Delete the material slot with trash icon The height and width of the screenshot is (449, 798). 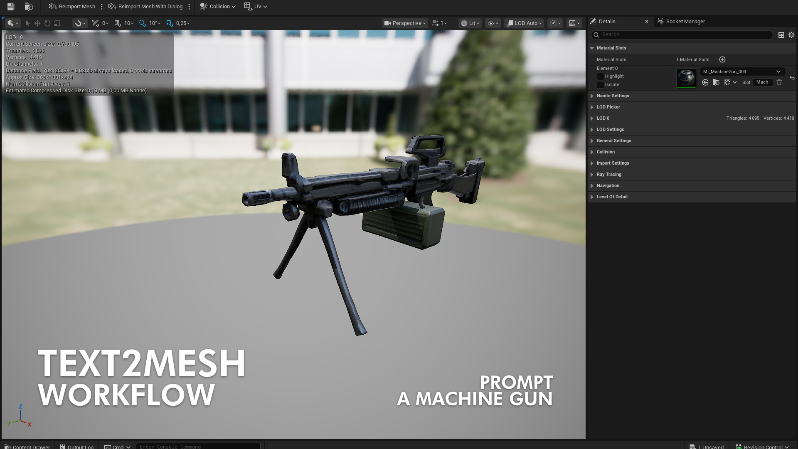(x=779, y=82)
